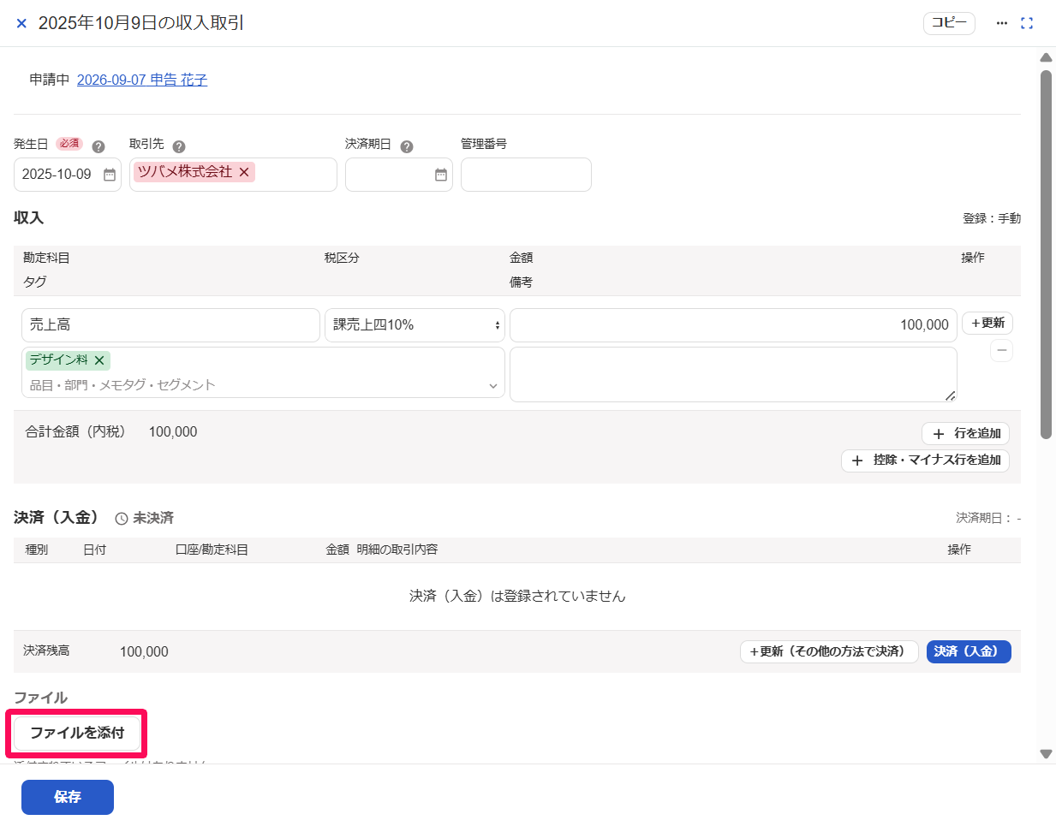Click ファイルを添付 to attach file
Viewport: 1056px width, 832px height.
pos(77,733)
